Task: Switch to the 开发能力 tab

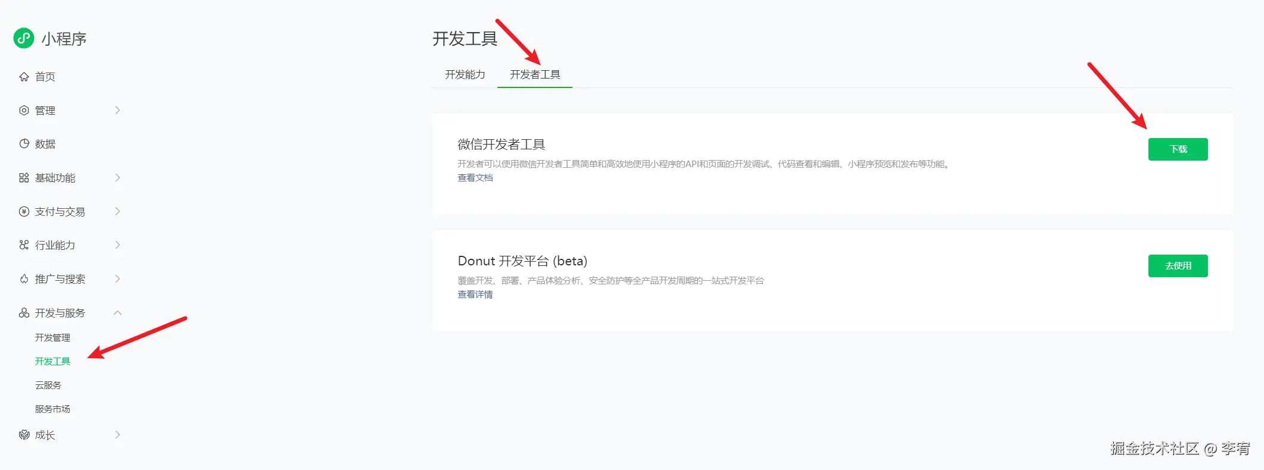Action: point(465,74)
